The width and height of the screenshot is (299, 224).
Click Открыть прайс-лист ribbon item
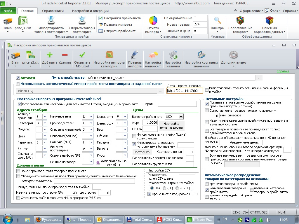117,31
